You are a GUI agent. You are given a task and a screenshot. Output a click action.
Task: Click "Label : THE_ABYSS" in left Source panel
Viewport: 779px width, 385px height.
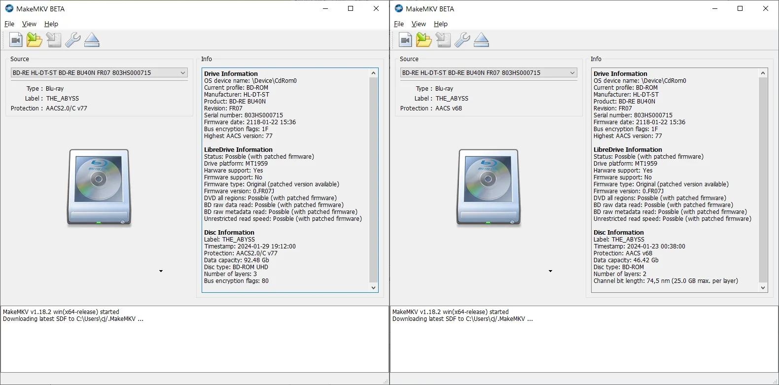click(x=52, y=99)
